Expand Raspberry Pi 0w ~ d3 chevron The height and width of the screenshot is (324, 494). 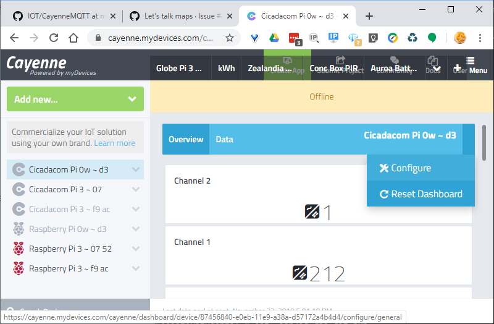point(136,229)
